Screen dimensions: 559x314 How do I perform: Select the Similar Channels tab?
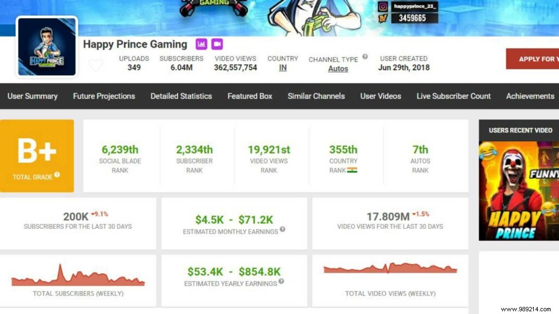pyautogui.click(x=316, y=96)
